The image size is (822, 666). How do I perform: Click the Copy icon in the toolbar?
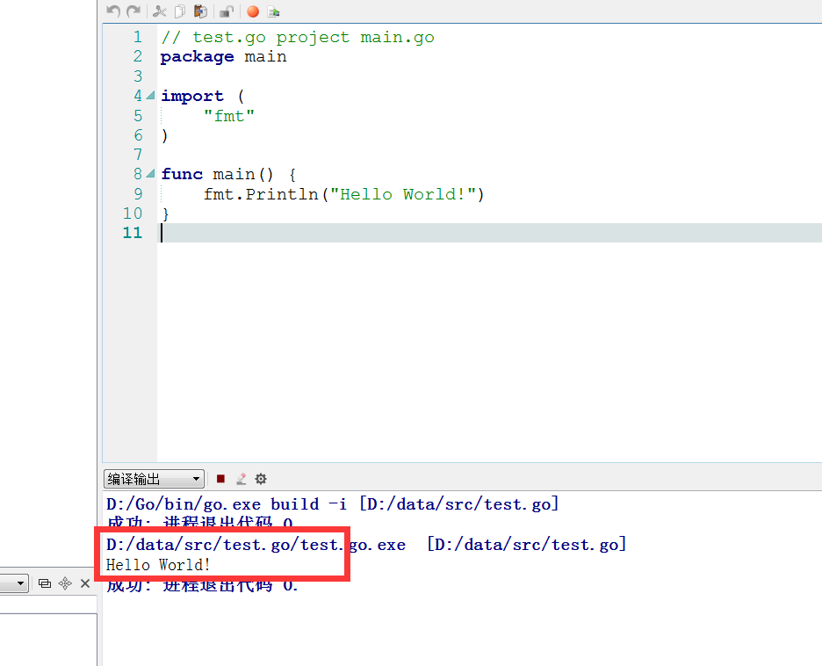click(x=180, y=11)
